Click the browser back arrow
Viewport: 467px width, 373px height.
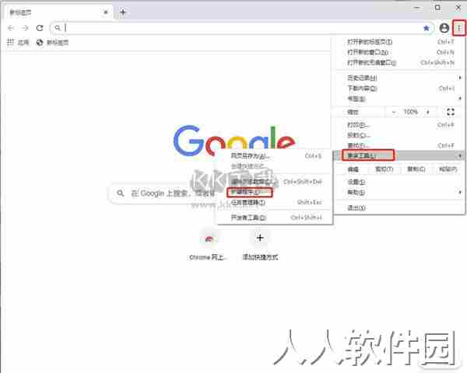[11, 28]
